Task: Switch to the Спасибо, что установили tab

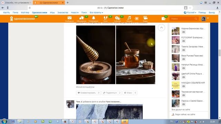Action: coord(16,2)
